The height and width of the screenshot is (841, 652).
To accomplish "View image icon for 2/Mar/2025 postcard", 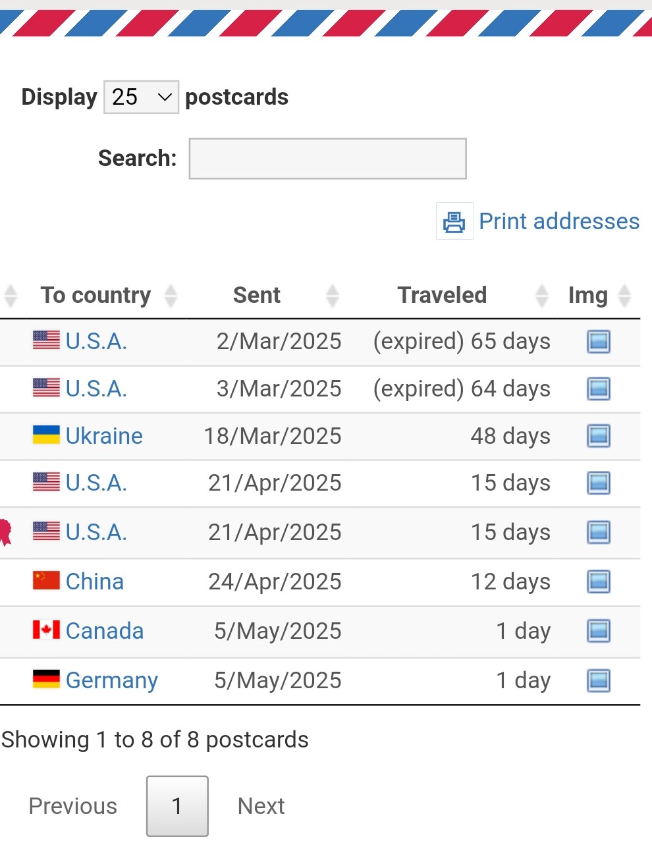I will (x=599, y=341).
